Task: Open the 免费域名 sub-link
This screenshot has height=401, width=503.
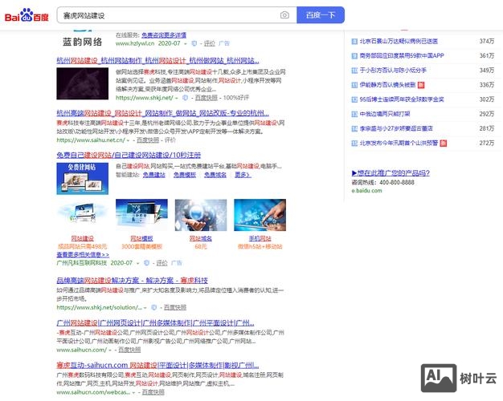Action: (215, 175)
